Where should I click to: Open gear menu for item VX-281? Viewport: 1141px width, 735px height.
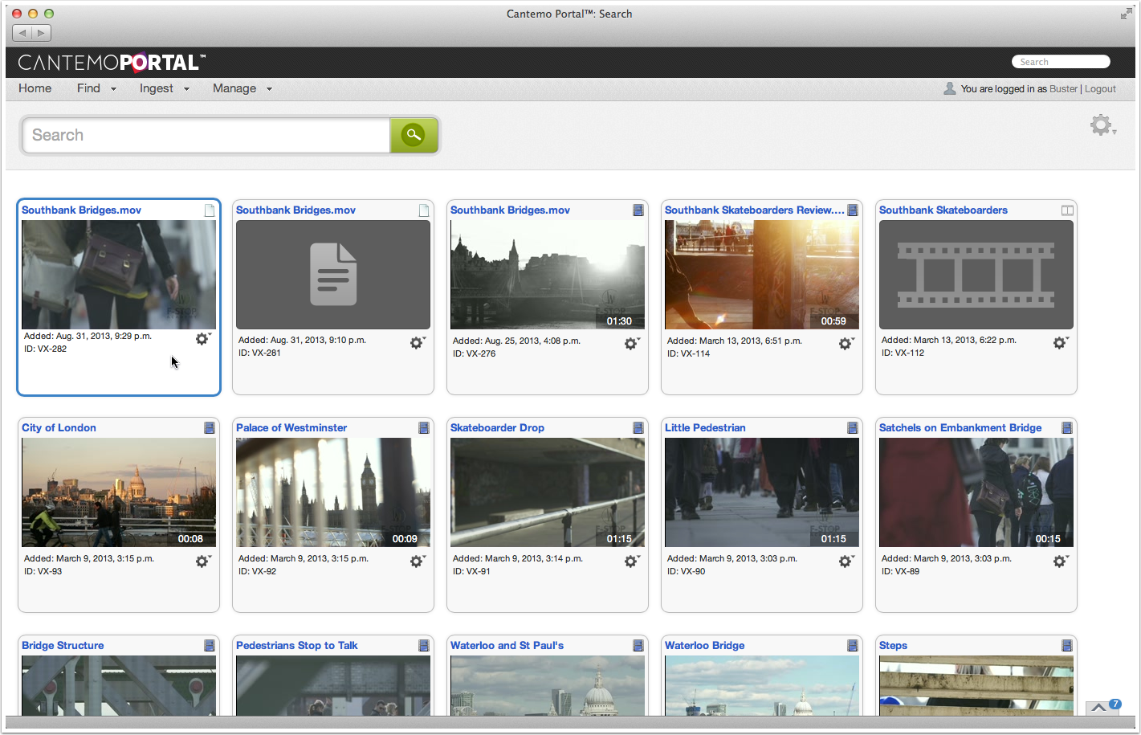coord(417,343)
